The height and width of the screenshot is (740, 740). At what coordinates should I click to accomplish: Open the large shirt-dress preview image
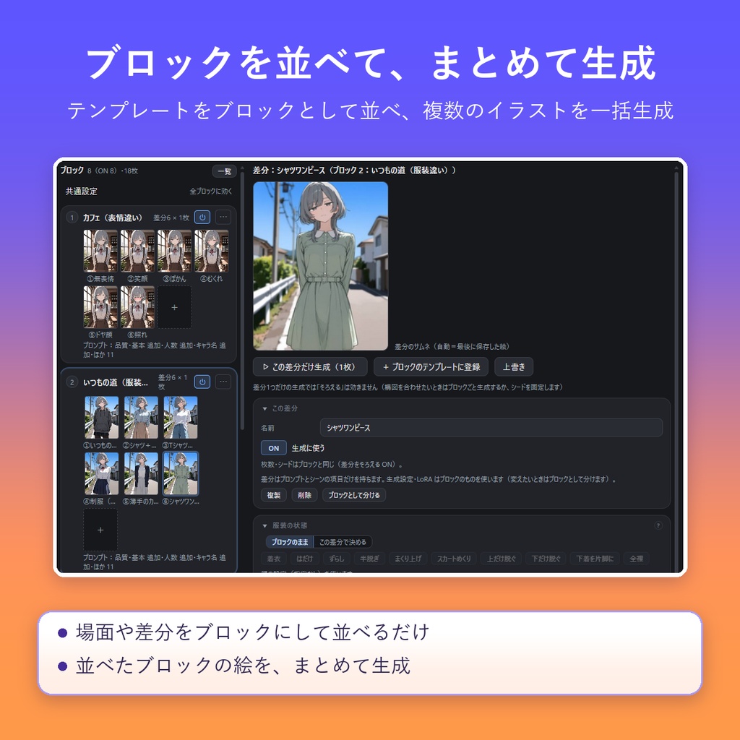320,266
